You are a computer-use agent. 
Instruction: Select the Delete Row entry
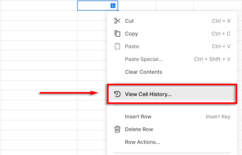click(x=172, y=129)
